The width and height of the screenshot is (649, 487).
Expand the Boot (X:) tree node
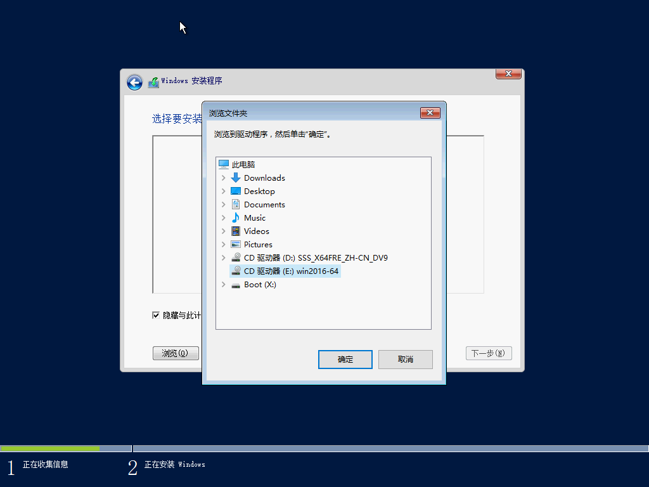coord(223,284)
